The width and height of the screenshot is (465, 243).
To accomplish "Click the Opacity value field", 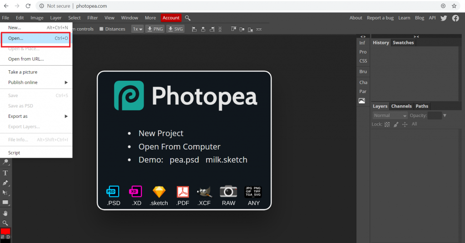I will click(x=435, y=116).
